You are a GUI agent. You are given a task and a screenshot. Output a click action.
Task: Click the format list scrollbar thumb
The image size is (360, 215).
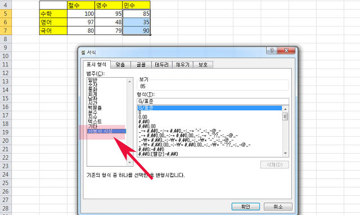[x=285, y=117]
